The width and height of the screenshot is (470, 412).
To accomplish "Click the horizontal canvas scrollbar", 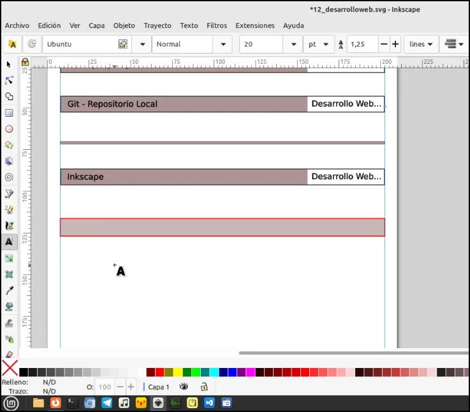I will pyautogui.click(x=354, y=353).
